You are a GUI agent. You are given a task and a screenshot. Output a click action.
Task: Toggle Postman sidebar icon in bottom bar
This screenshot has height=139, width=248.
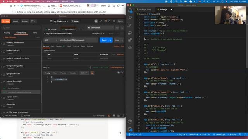[109, 116]
